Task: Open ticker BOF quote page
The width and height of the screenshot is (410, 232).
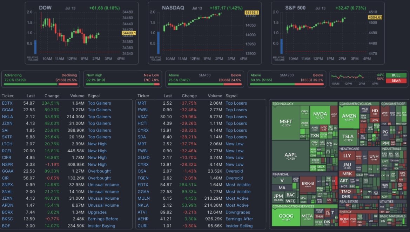Action: click(6, 226)
